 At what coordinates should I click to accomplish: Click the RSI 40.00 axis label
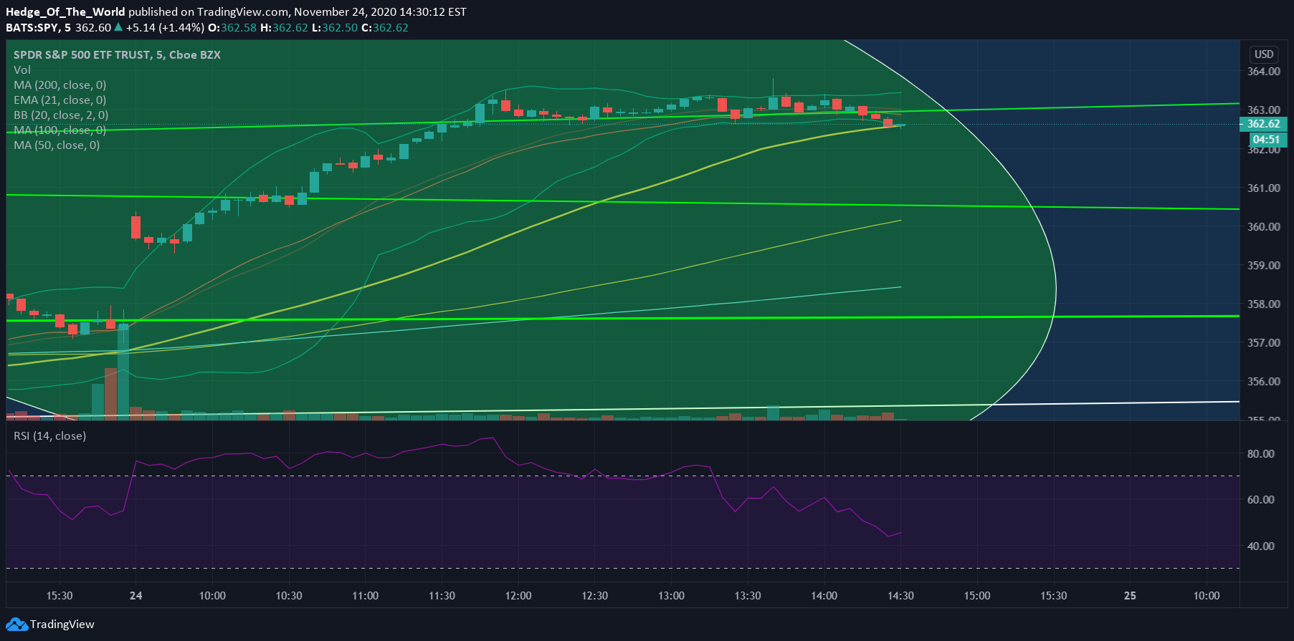click(1260, 546)
